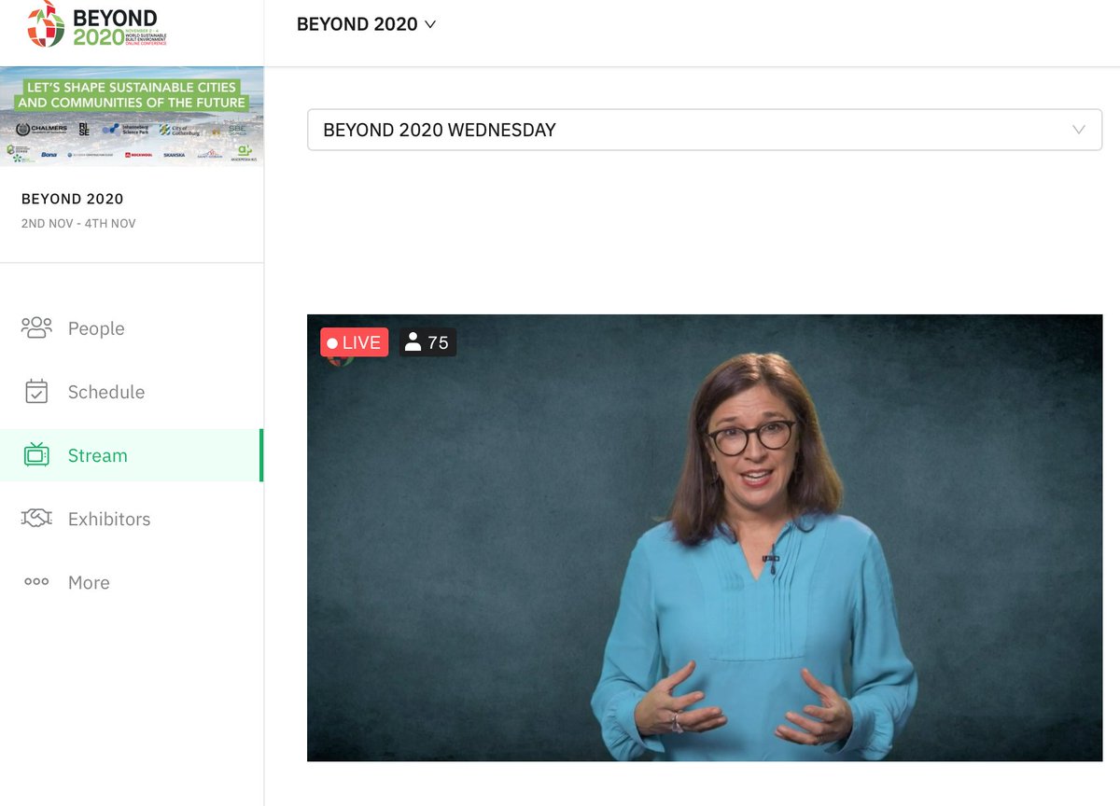Click the BEYOND 2020 event title text

(x=73, y=199)
